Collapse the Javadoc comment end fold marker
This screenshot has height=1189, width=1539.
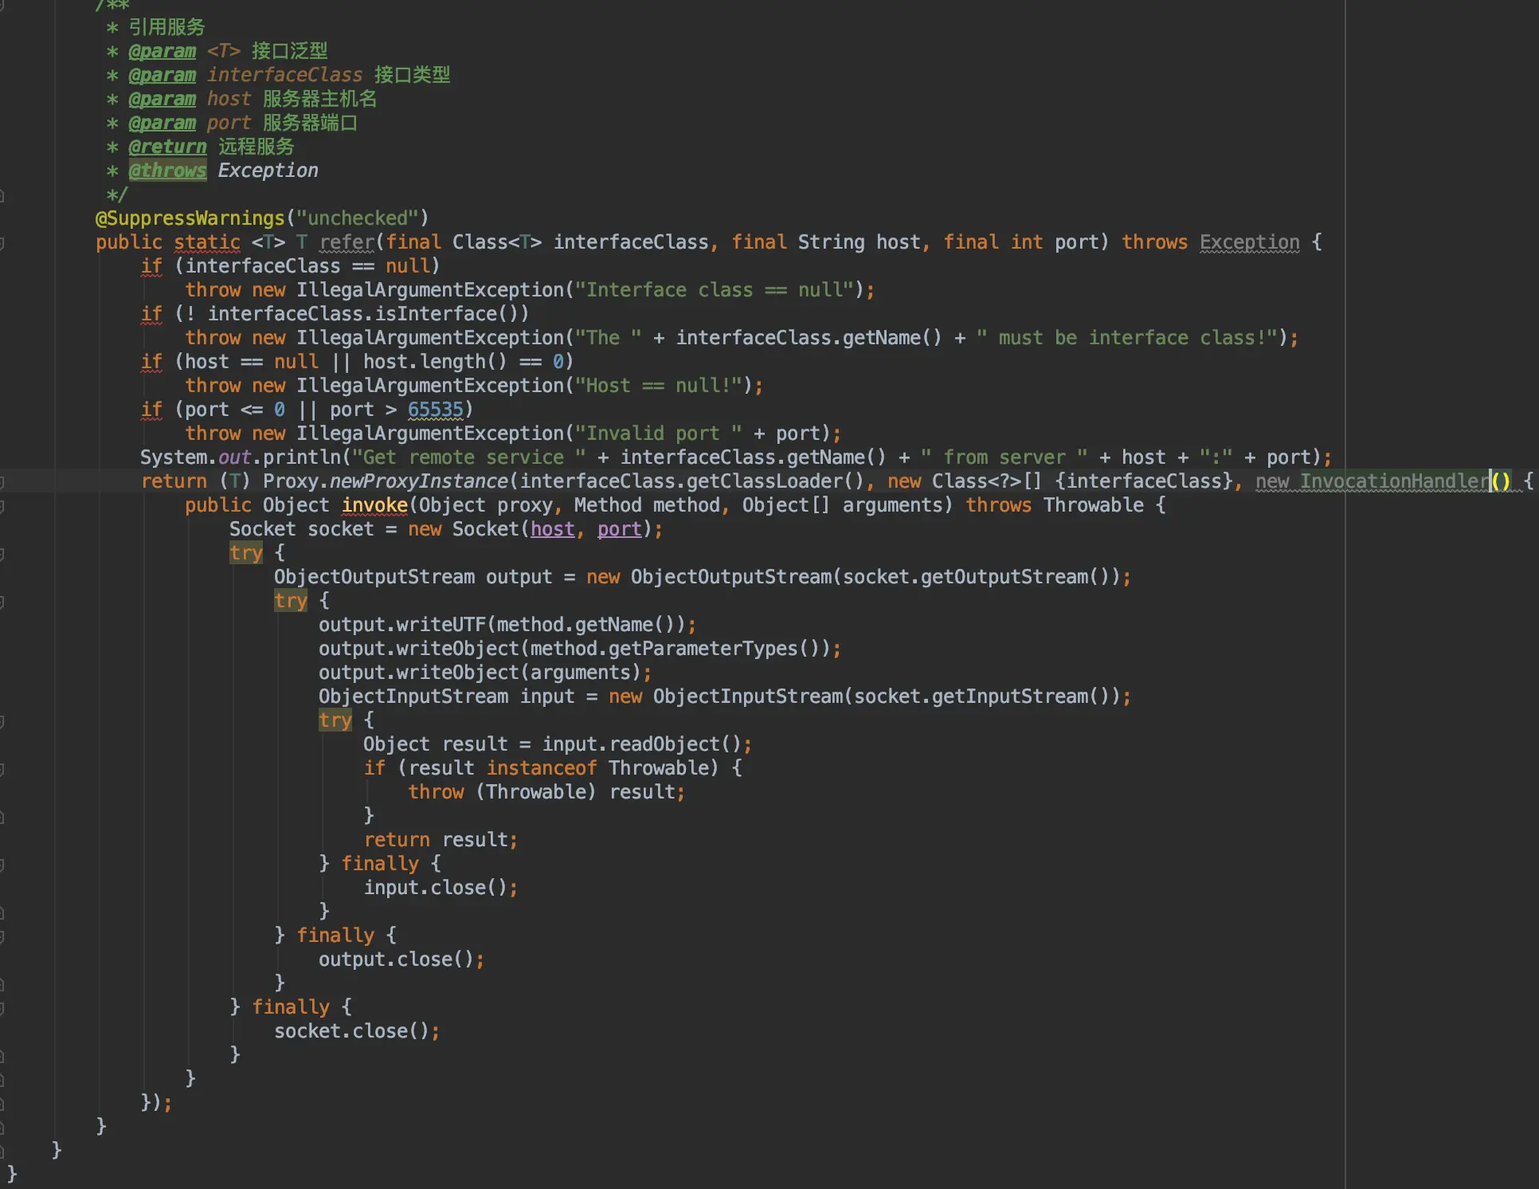point(2,195)
